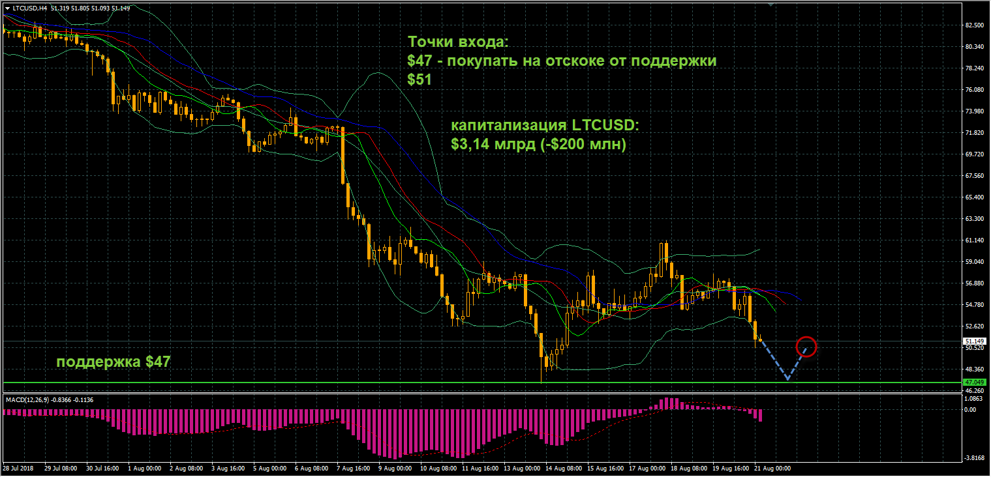Click 78.240 on the price scale
The height and width of the screenshot is (477, 991).
973,68
